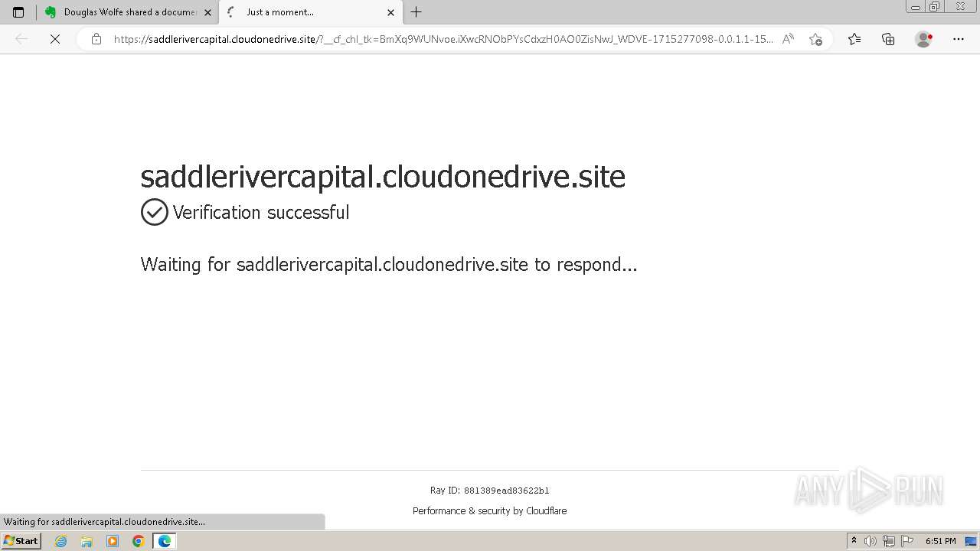Open the Favorites list
Screen dimensions: 980x551
tap(854, 39)
